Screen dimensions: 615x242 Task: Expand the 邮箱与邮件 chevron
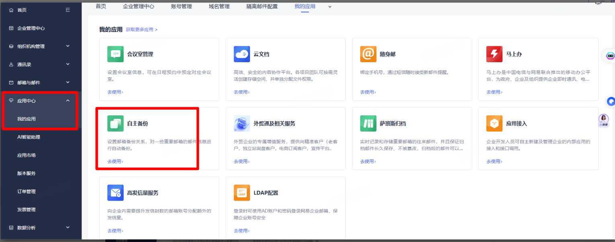point(68,82)
